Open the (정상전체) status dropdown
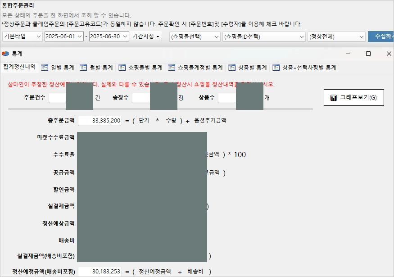394x277 pixels. click(x=336, y=36)
